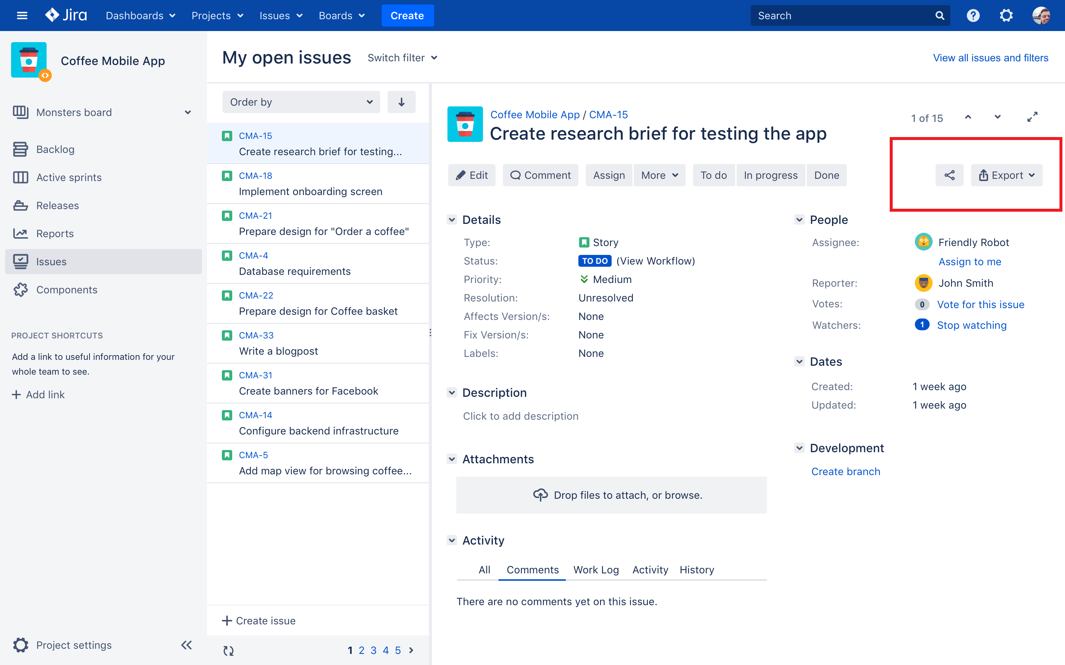Toggle Stop watching this issue
1065x665 pixels.
[x=971, y=325]
